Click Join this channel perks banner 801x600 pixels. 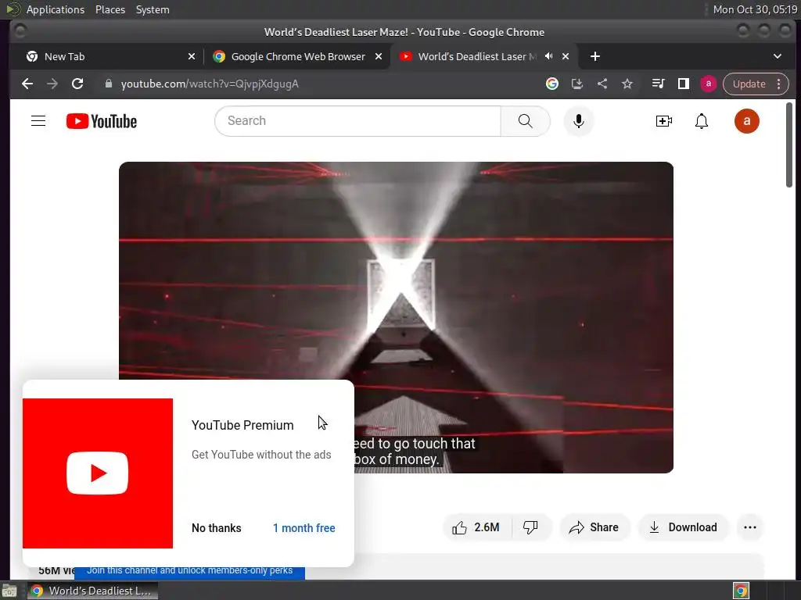tap(189, 572)
